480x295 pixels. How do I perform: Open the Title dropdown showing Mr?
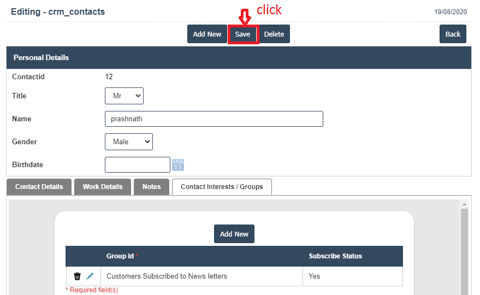[124, 96]
